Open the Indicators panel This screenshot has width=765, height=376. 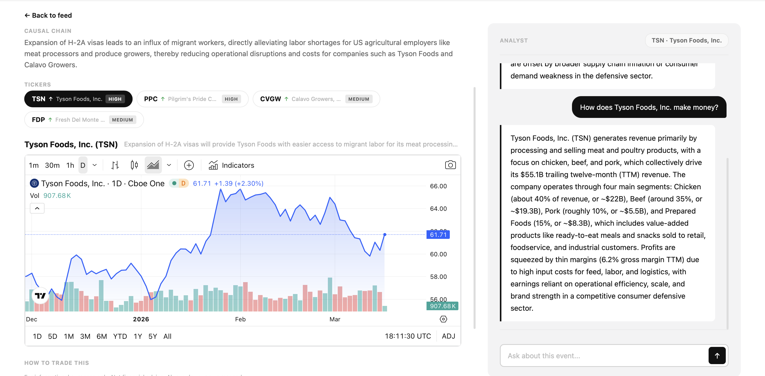tap(232, 165)
